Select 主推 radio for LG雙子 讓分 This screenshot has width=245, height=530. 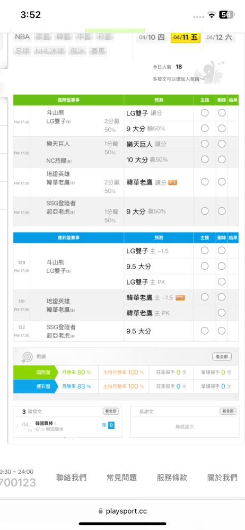(x=205, y=113)
